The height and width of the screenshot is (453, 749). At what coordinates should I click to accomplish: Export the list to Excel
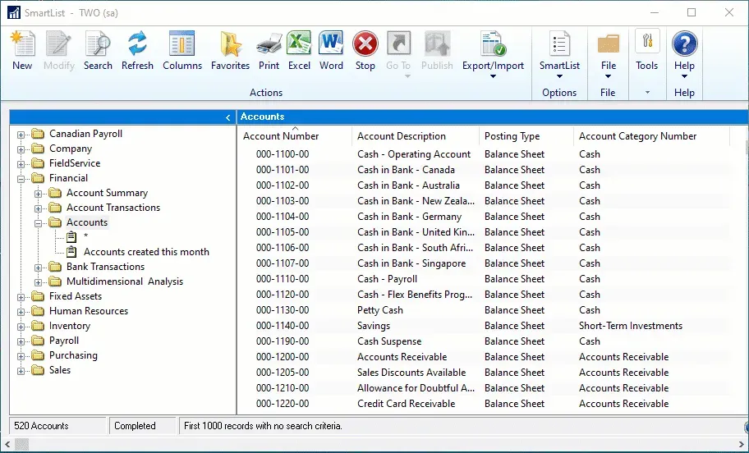[x=299, y=50]
